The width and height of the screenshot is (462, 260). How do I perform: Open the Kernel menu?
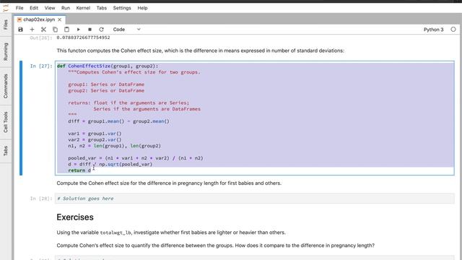click(83, 8)
